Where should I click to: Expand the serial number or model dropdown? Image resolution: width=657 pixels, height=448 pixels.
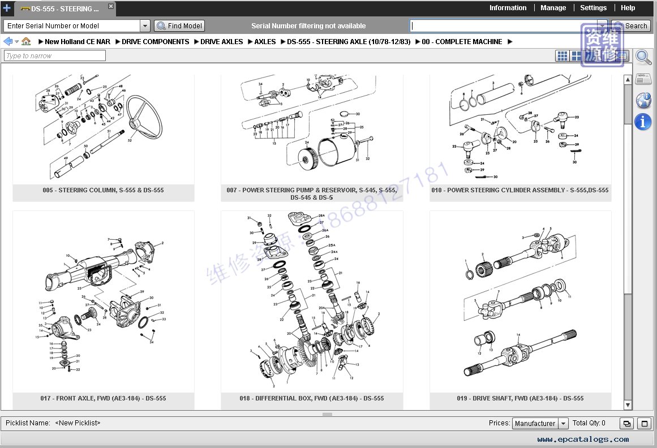point(145,26)
